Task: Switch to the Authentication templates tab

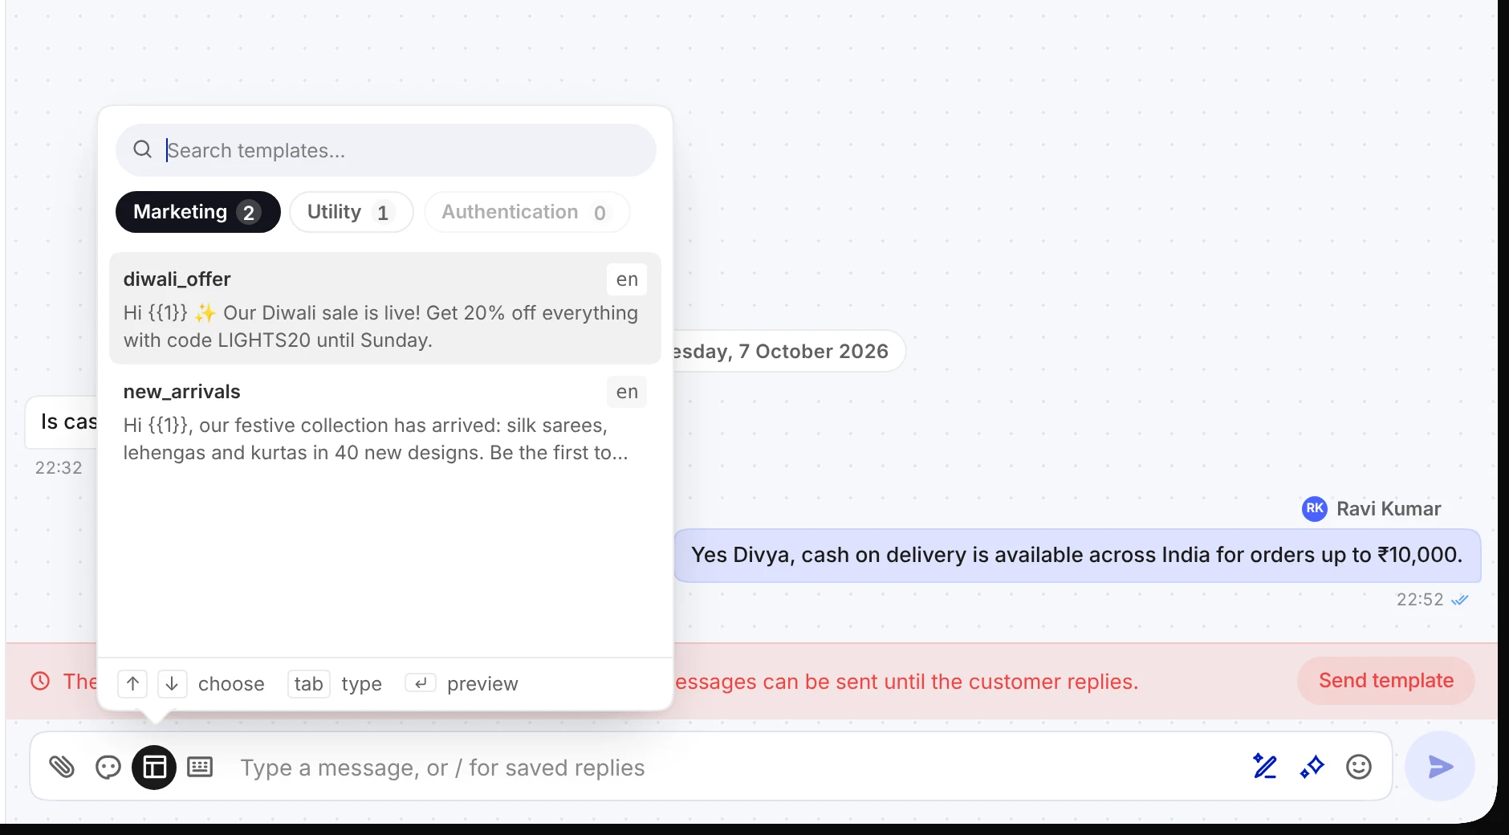Action: pyautogui.click(x=527, y=212)
